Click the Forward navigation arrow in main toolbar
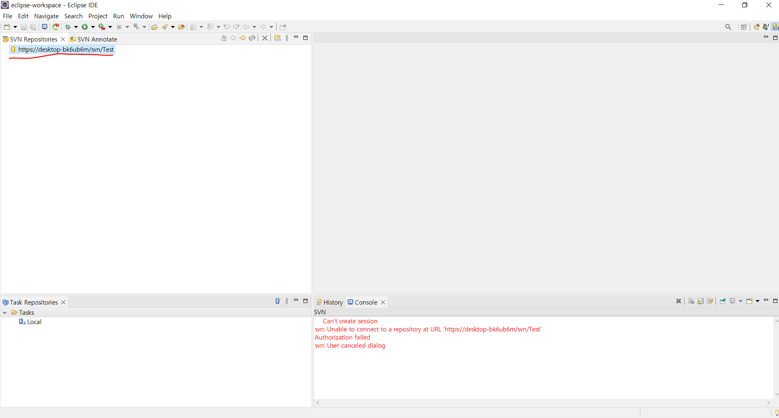 click(263, 27)
